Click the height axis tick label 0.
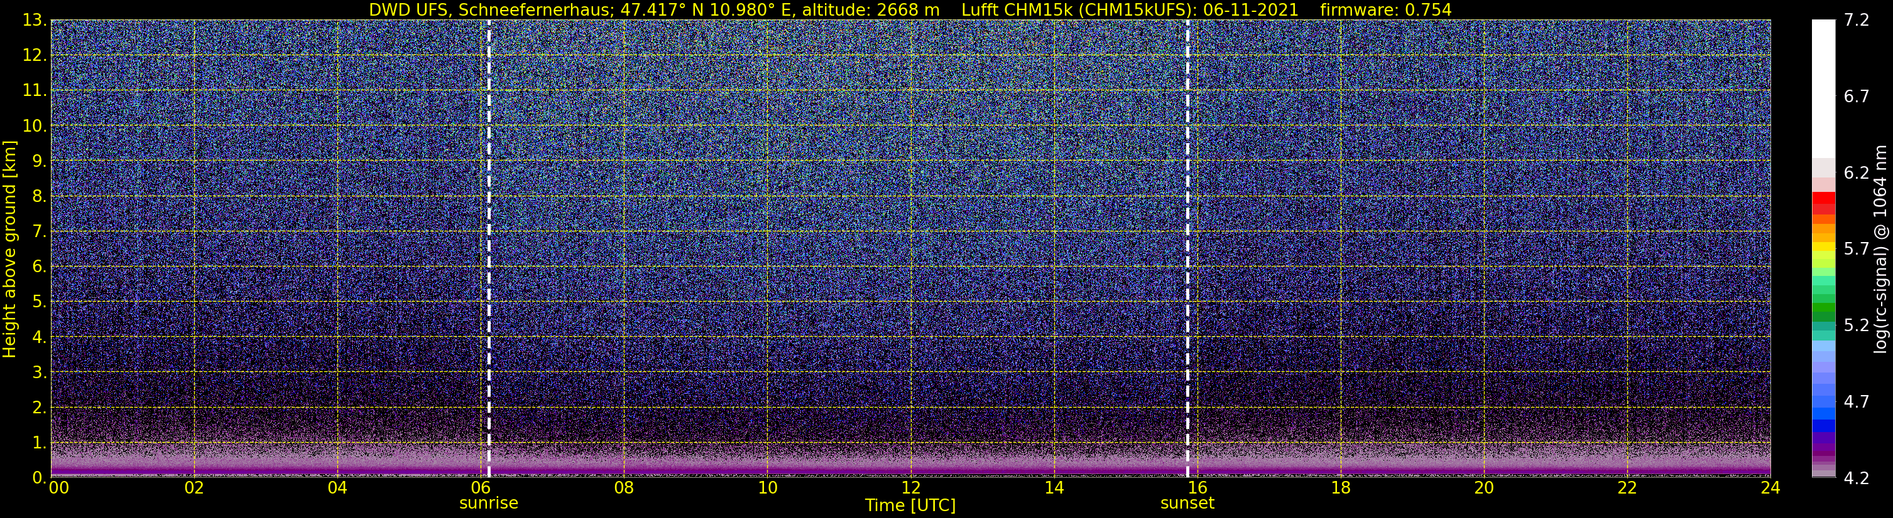The width and height of the screenshot is (1893, 518). click(x=39, y=478)
